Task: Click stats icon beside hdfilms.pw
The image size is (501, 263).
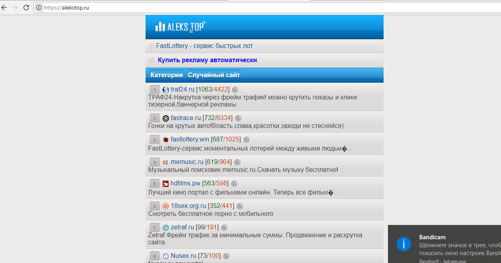Action: click(234, 184)
